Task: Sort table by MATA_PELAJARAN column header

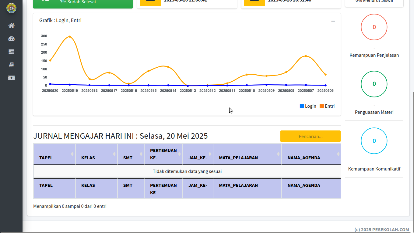Action: 247,154
